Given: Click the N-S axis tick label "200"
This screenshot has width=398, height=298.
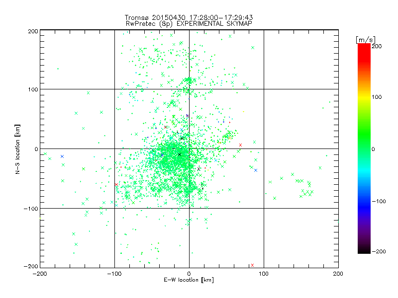Looking at the screenshot, I should click(33, 31).
